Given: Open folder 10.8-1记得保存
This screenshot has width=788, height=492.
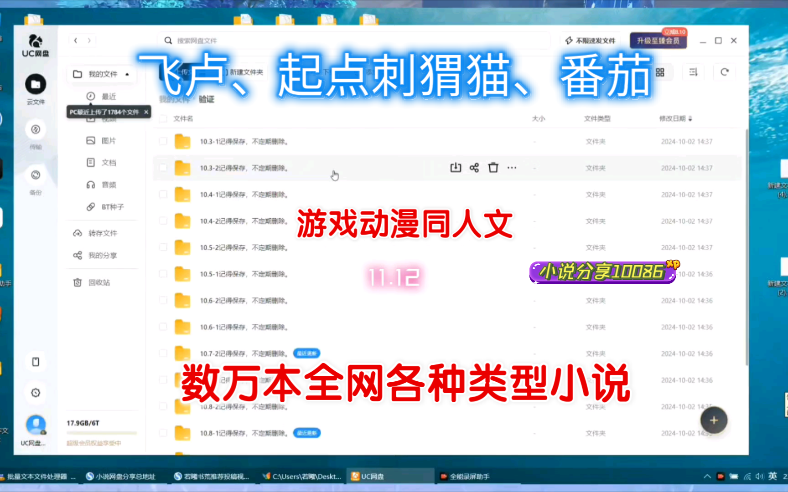Looking at the screenshot, I should (244, 433).
